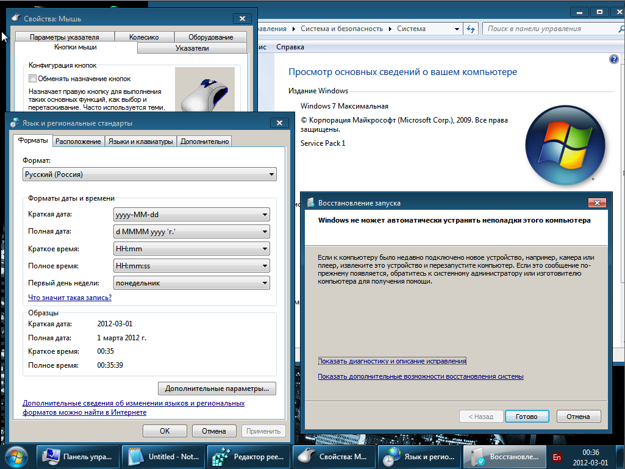
Task: Open the short date format dropdown
Action: pyautogui.click(x=191, y=215)
